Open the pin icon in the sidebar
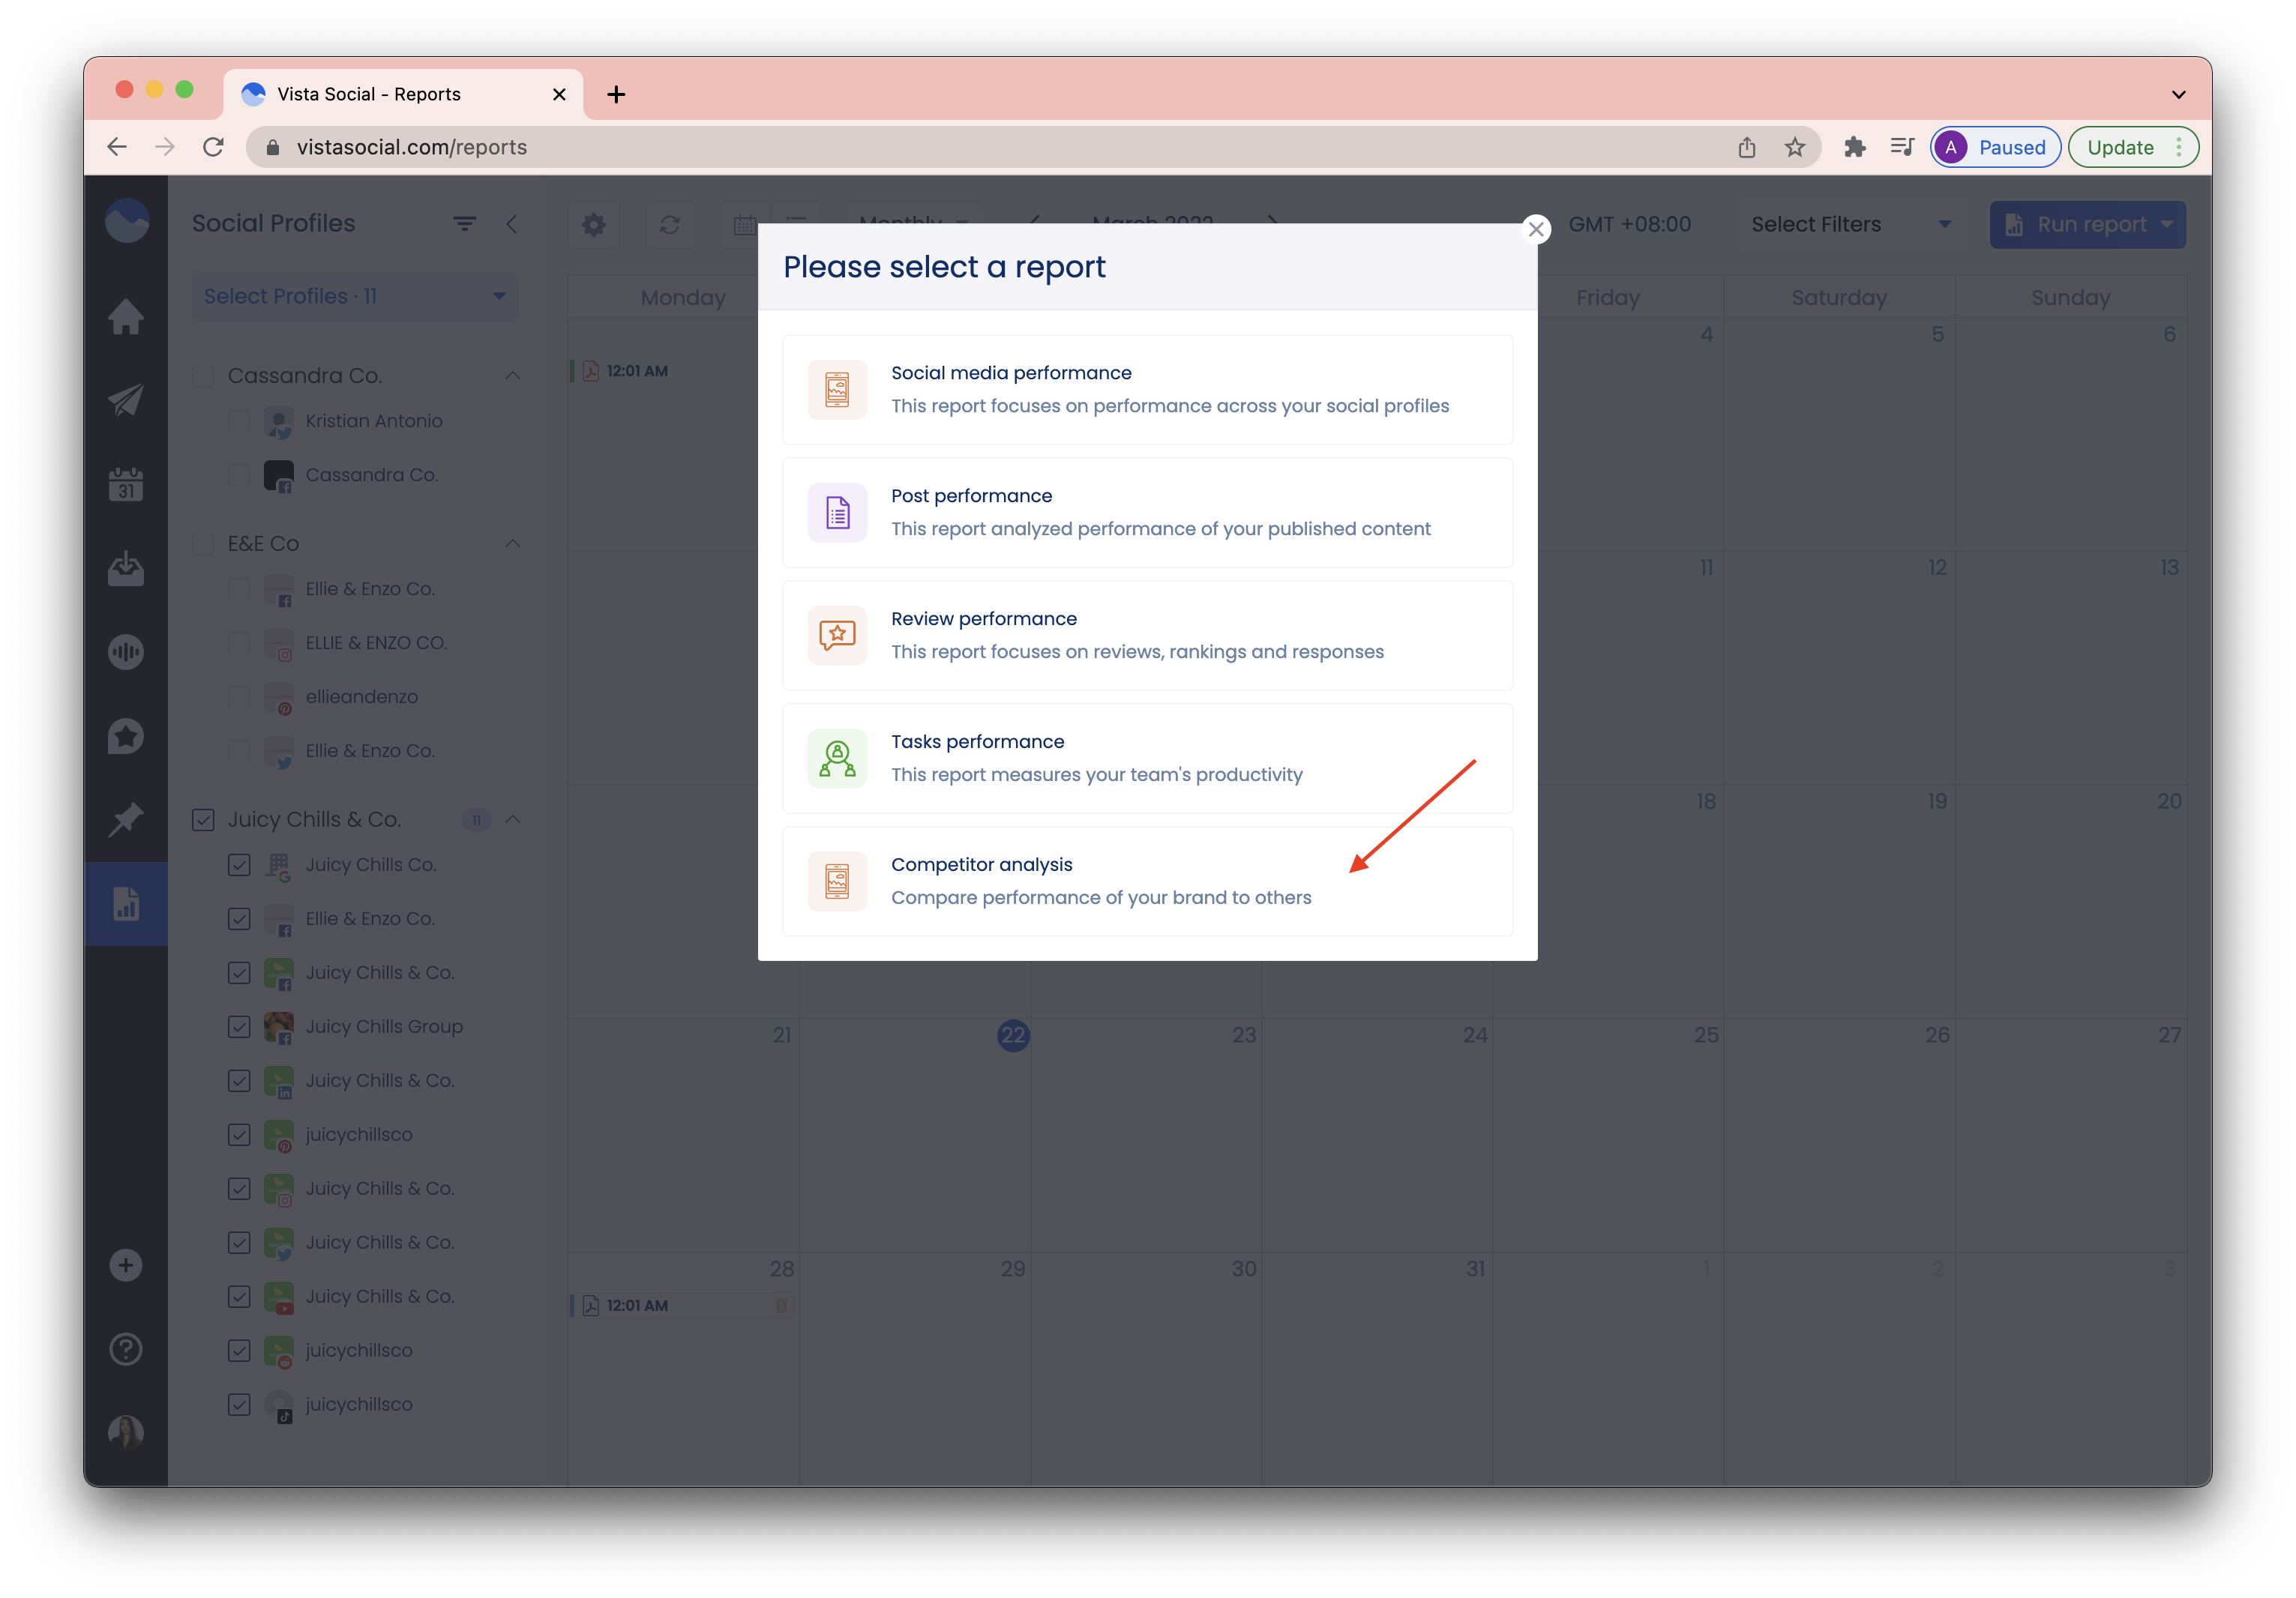This screenshot has width=2296, height=1598. pos(126,819)
